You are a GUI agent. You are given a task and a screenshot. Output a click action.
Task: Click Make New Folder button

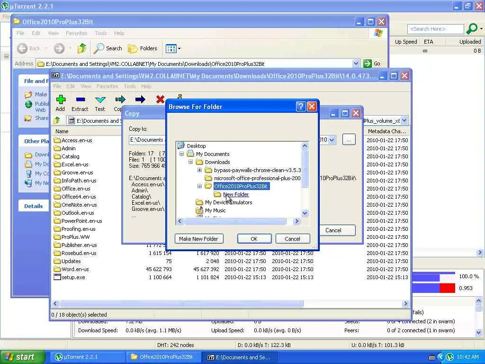click(198, 239)
